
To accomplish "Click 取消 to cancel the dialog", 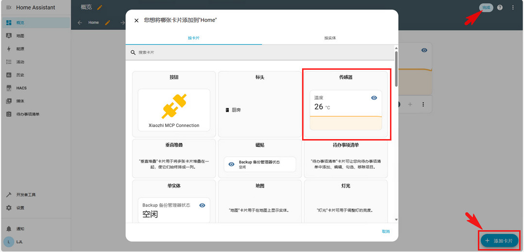I will click(386, 232).
